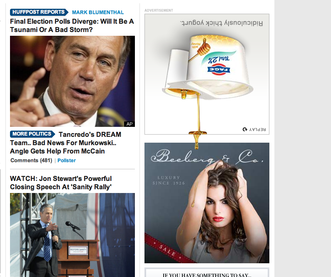Click the FAGE logo on yogurt cup
This screenshot has height=277, width=331.
[x=219, y=69]
